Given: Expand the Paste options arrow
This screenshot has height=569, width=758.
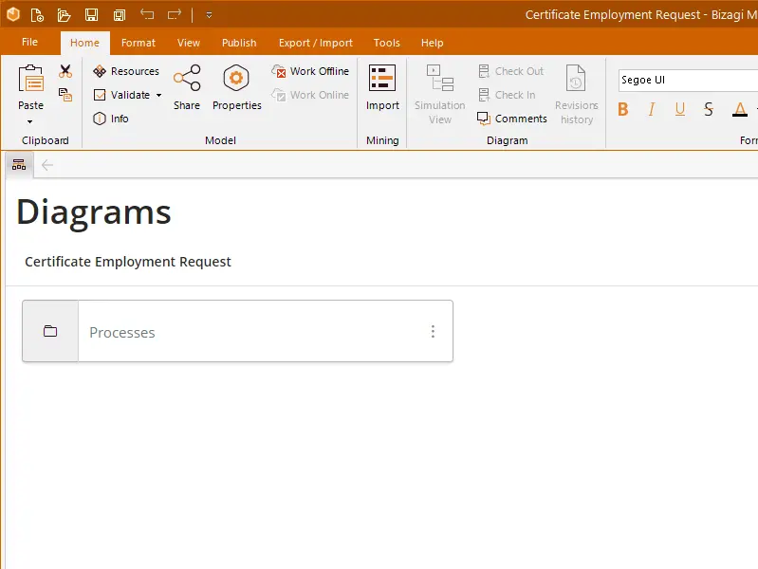Looking at the screenshot, I should pos(30,121).
